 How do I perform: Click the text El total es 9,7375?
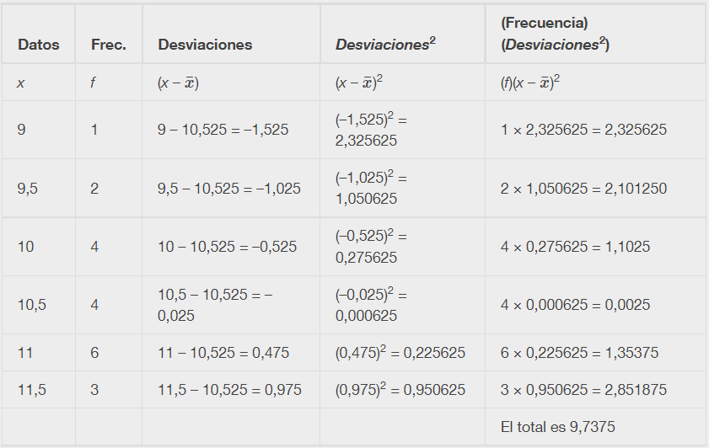coord(557,427)
